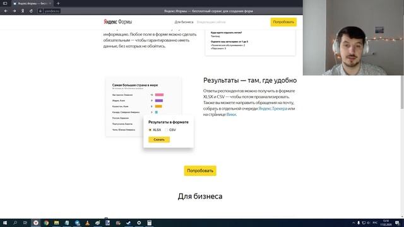Viewport: 404px width, 227px height.
Task: Open network settings tray icon
Action: pyautogui.click(x=364, y=223)
